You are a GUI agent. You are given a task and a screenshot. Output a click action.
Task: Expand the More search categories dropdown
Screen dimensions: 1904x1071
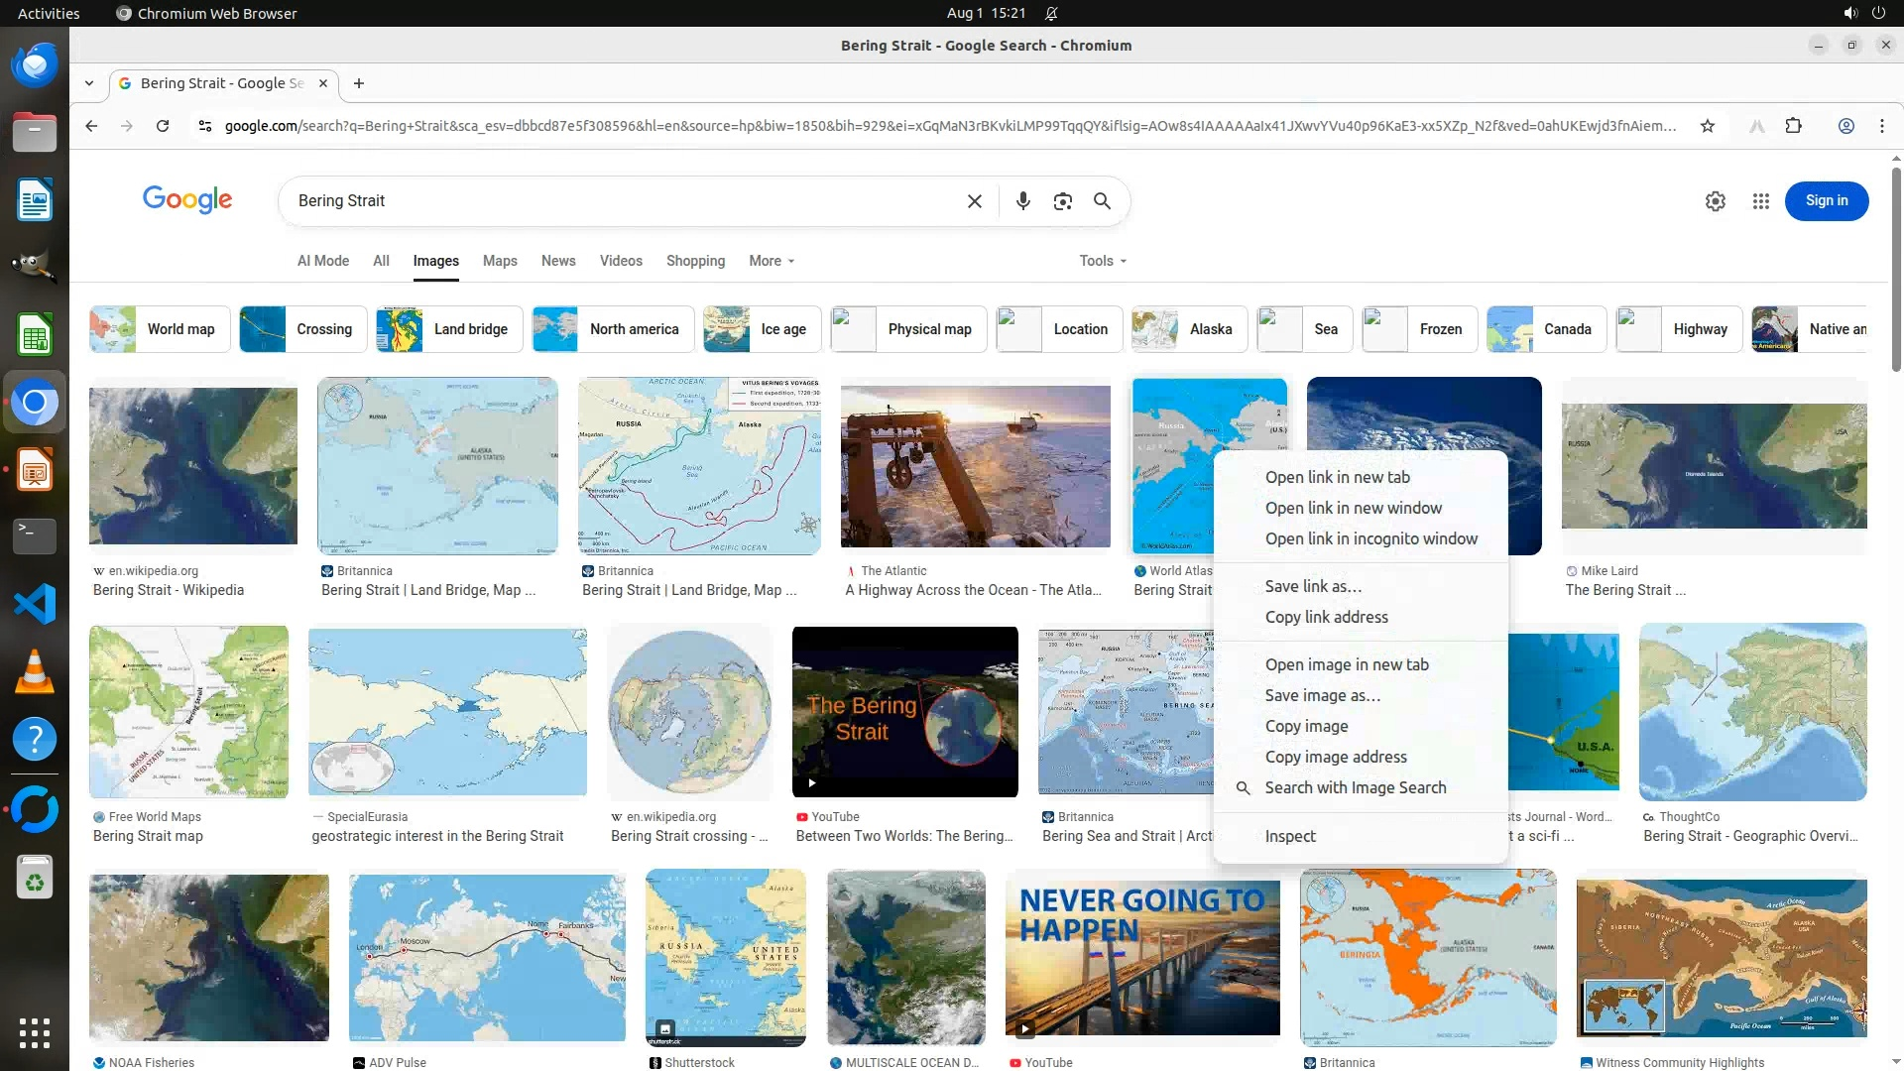pyautogui.click(x=772, y=261)
